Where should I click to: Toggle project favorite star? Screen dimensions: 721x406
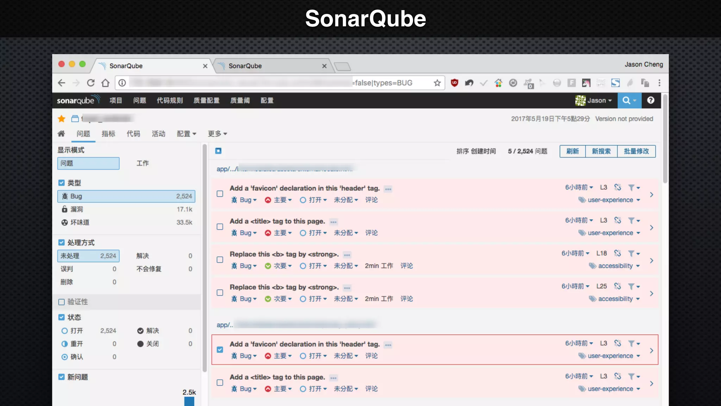62,119
